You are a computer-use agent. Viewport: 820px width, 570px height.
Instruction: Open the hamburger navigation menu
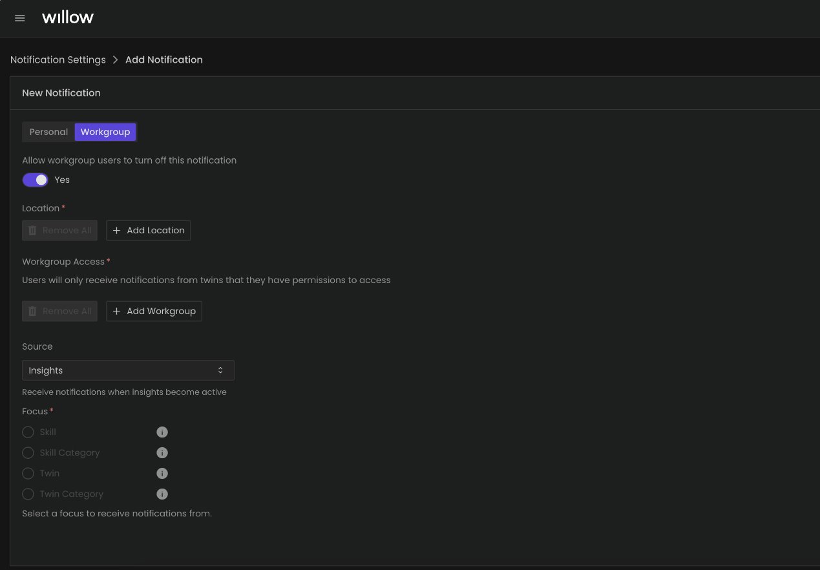(19, 18)
